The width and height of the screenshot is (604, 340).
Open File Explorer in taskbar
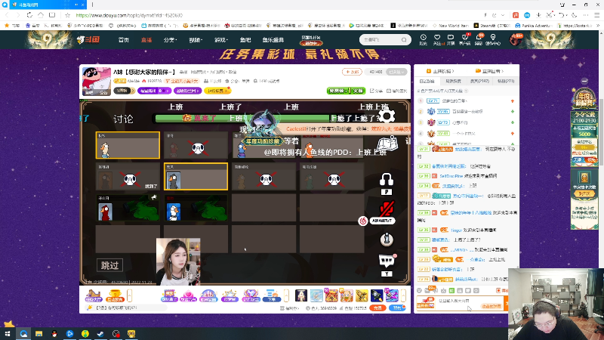(39, 334)
